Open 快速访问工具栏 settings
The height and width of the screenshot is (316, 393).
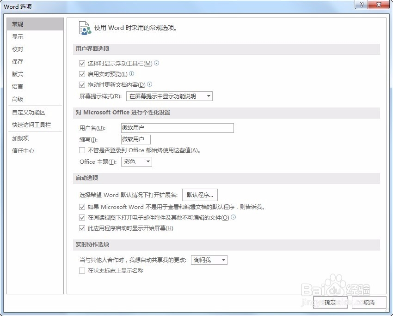pyautogui.click(x=35, y=125)
